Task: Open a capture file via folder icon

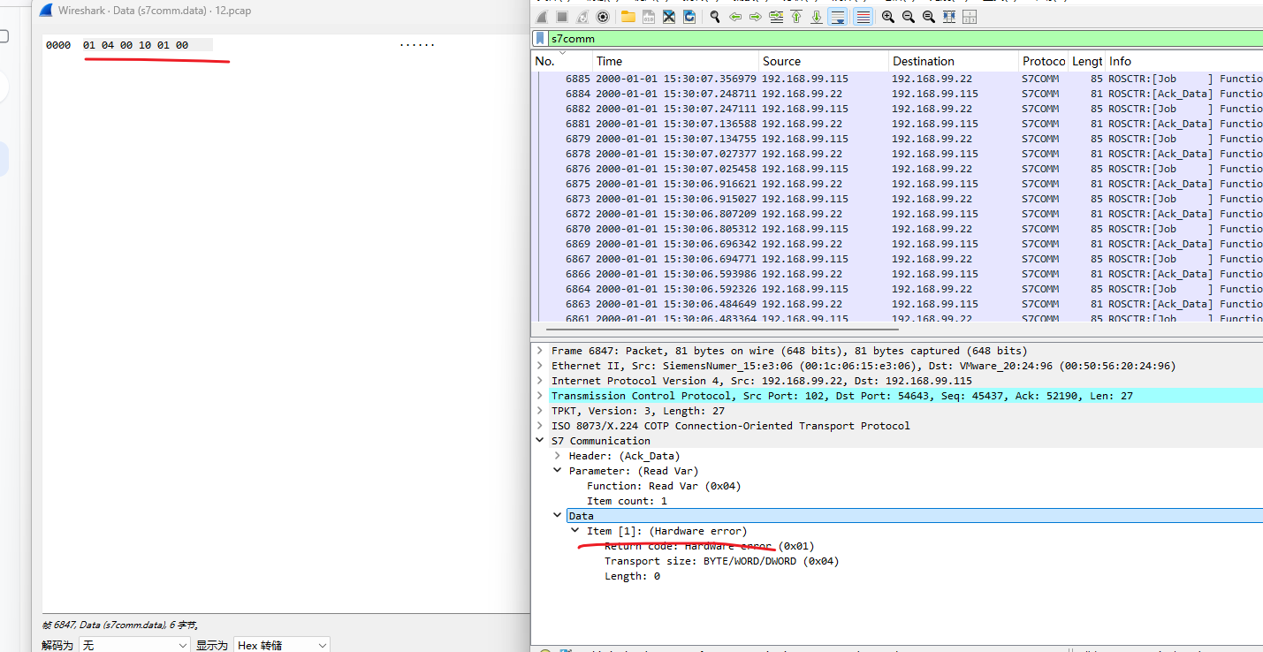Action: point(628,17)
